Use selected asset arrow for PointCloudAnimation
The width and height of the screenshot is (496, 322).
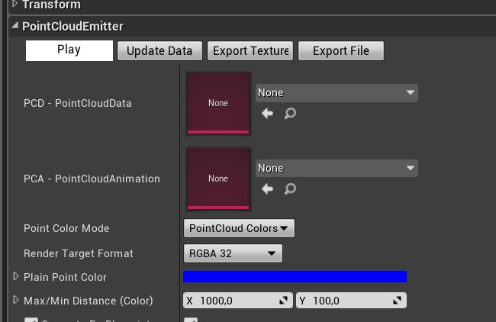(x=267, y=188)
